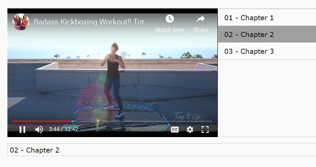Click the 3:44 / 12:42 time display
316x167 pixels.
pyautogui.click(x=64, y=129)
